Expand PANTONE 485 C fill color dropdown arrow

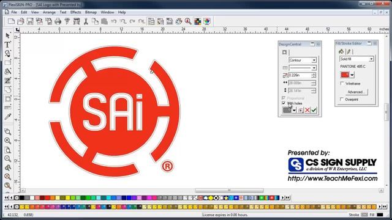click(352, 75)
